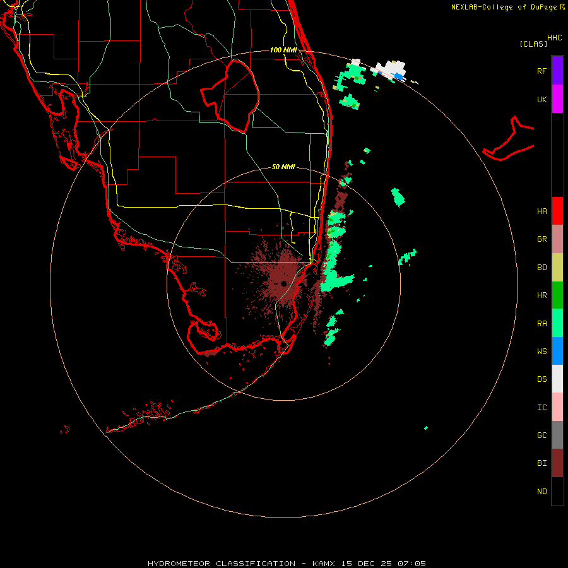568x568 pixels.
Task: Click the '07:05' timestamp
Action: (412, 564)
